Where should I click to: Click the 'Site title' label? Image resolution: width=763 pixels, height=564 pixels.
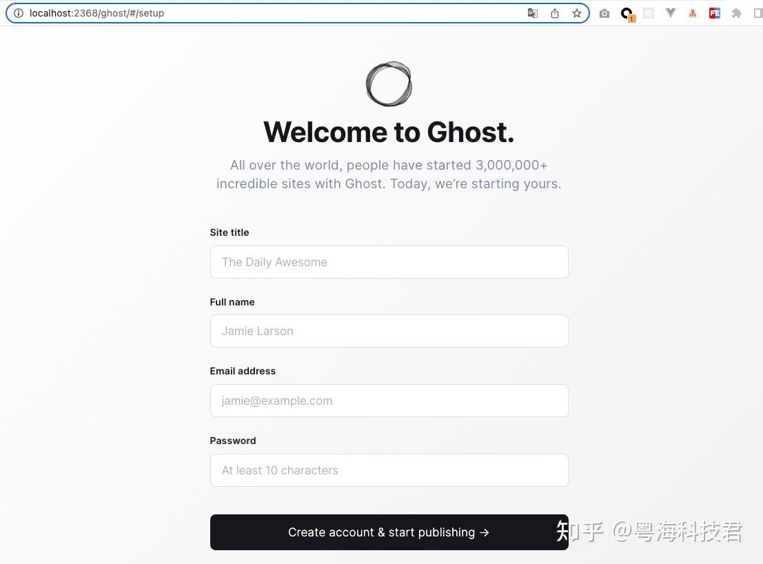pos(230,232)
